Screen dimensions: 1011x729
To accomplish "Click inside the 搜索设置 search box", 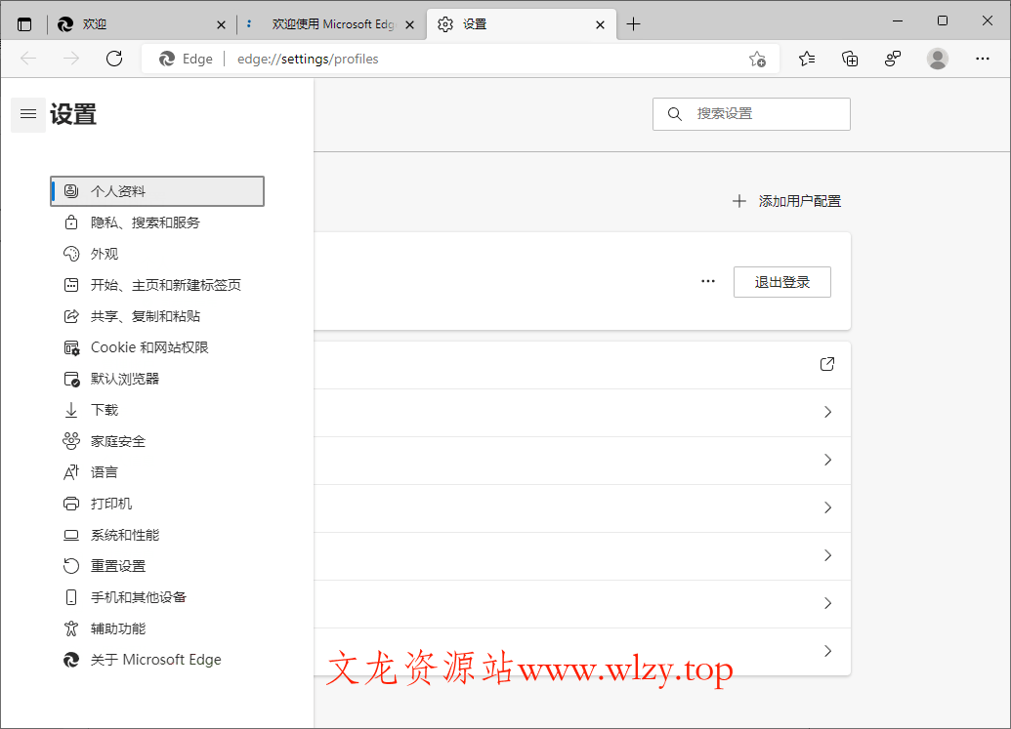I will point(751,113).
